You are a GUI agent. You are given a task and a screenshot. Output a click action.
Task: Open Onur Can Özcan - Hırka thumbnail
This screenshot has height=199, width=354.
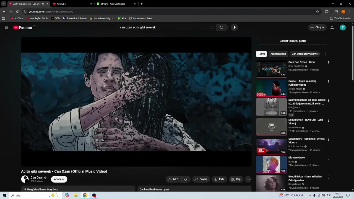point(271,69)
